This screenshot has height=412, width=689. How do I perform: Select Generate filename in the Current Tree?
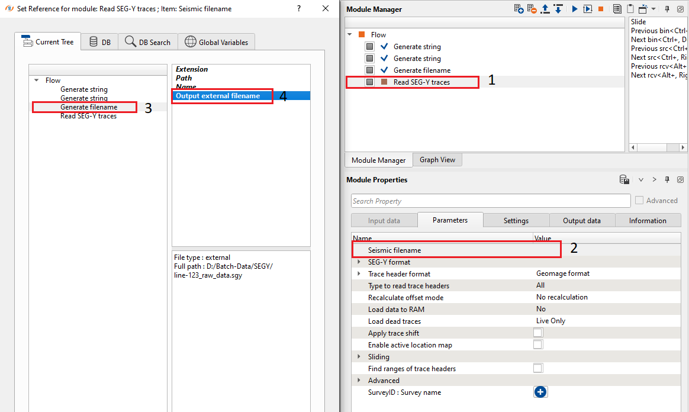tap(89, 107)
